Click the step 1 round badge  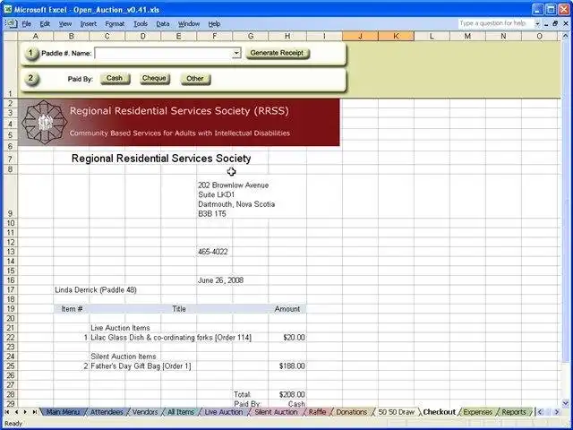(31, 54)
